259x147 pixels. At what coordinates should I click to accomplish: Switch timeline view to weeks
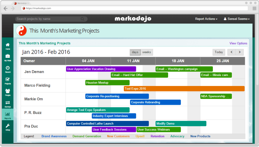tap(146, 52)
